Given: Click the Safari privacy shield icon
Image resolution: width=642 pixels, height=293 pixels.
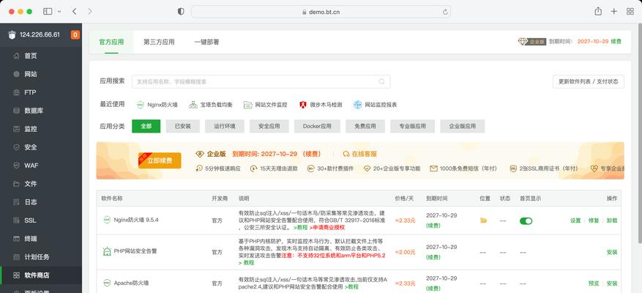Looking at the screenshot, I should coord(181,12).
